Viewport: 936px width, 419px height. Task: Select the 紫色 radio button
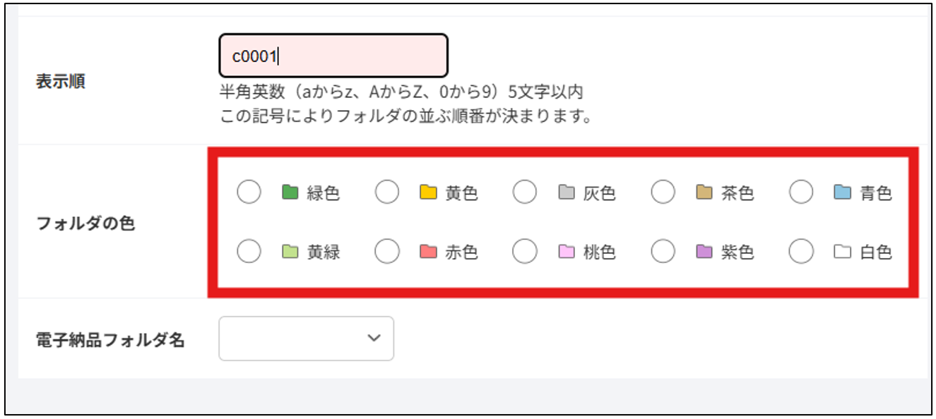click(663, 251)
